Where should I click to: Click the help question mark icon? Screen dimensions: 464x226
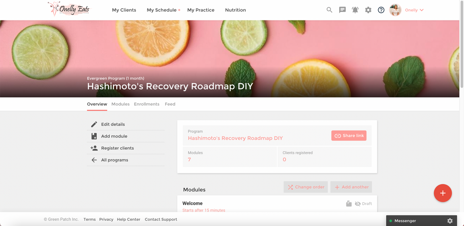pyautogui.click(x=381, y=10)
